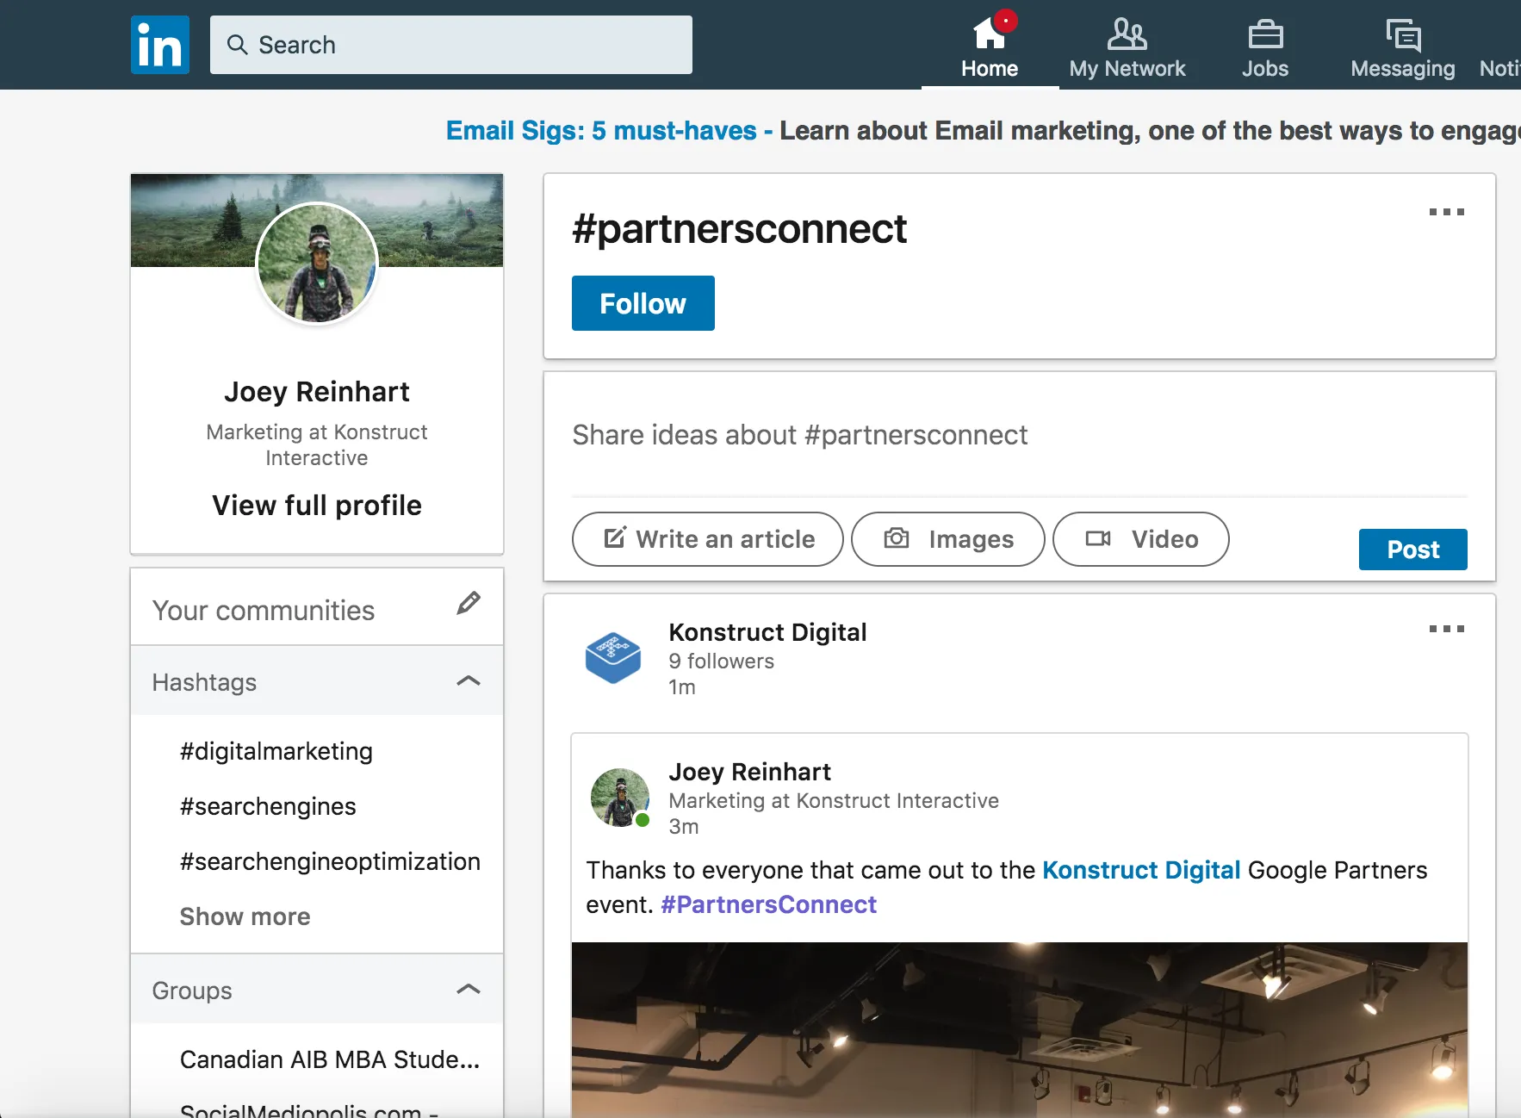Viewport: 1521px width, 1118px height.
Task: Click the Home house icon
Action: (x=989, y=34)
